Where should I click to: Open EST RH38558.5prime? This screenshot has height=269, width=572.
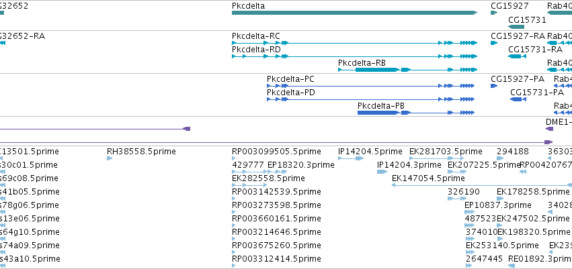pyautogui.click(x=141, y=152)
